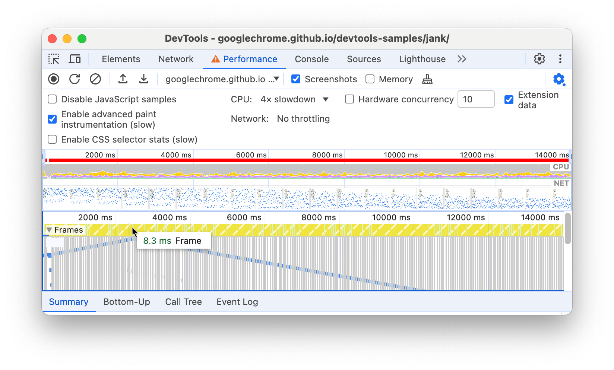Collapse the Frames track
614x370 pixels.
click(x=50, y=230)
